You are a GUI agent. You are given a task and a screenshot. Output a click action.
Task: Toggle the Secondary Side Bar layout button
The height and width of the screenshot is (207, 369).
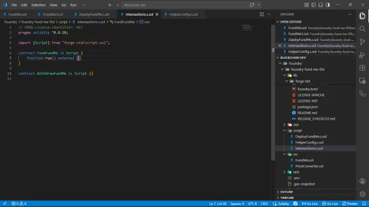point(328,5)
